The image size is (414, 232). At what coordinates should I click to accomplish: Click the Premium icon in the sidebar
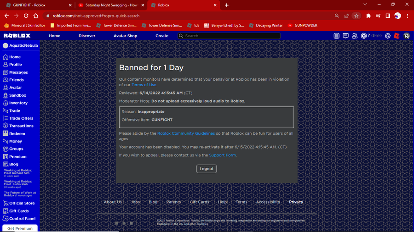pos(6,156)
